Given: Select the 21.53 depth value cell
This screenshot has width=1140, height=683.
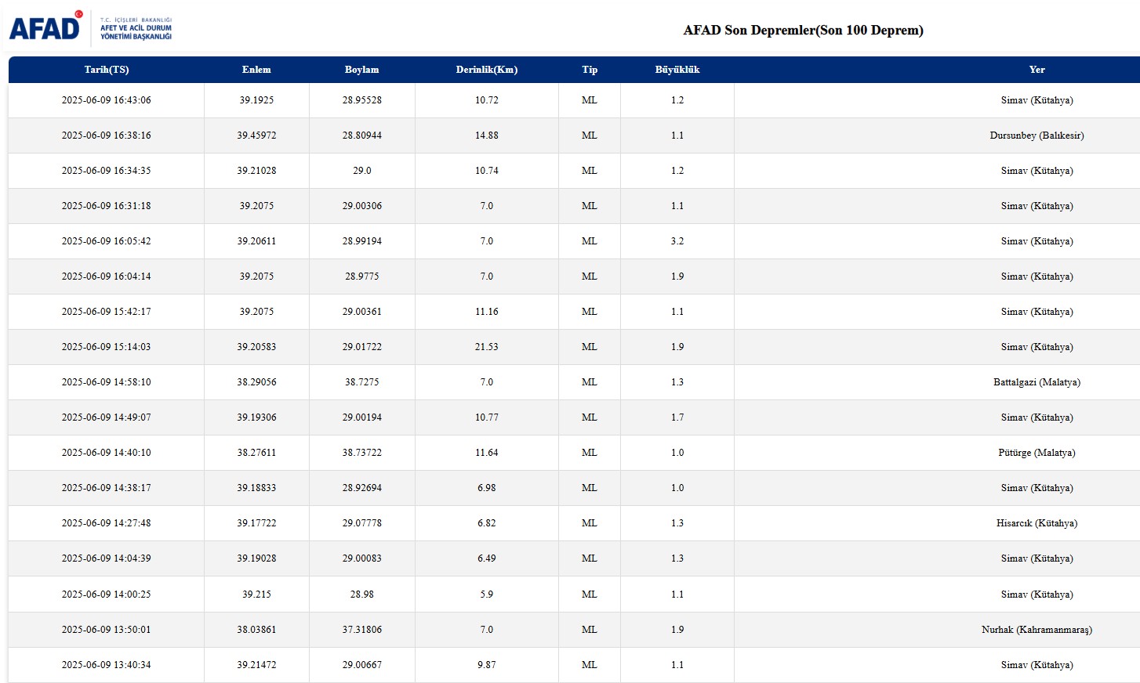Looking at the screenshot, I should [x=486, y=347].
